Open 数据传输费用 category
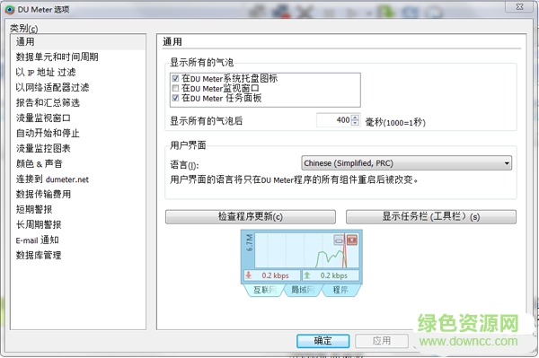The width and height of the screenshot is (539, 358). 43,195
